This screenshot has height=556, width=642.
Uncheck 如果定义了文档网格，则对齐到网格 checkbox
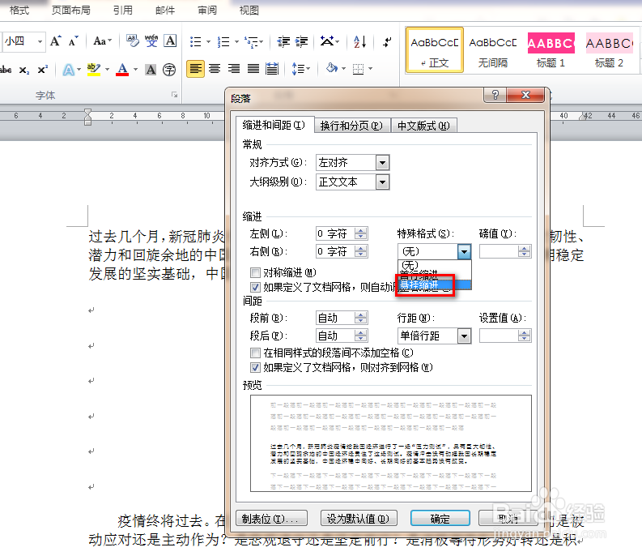[255, 367]
